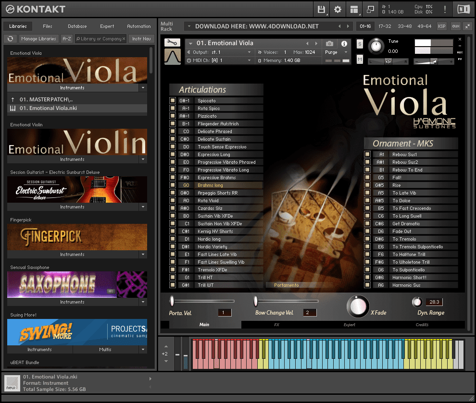The width and height of the screenshot is (476, 403).
Task: Click the instrument waveform icon under wrench
Action: click(x=173, y=57)
